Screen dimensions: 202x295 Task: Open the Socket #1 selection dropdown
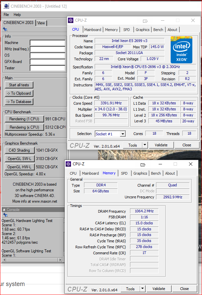point(123,134)
